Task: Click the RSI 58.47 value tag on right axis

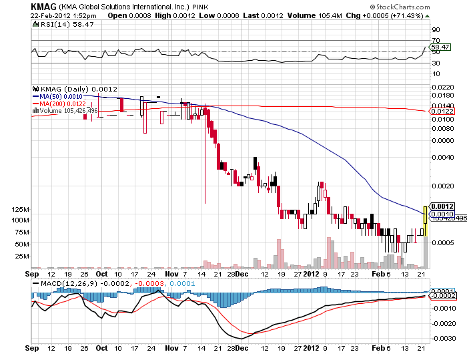Action: click(x=440, y=47)
